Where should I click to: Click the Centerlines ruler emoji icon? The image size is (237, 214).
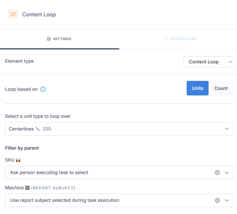point(38,129)
